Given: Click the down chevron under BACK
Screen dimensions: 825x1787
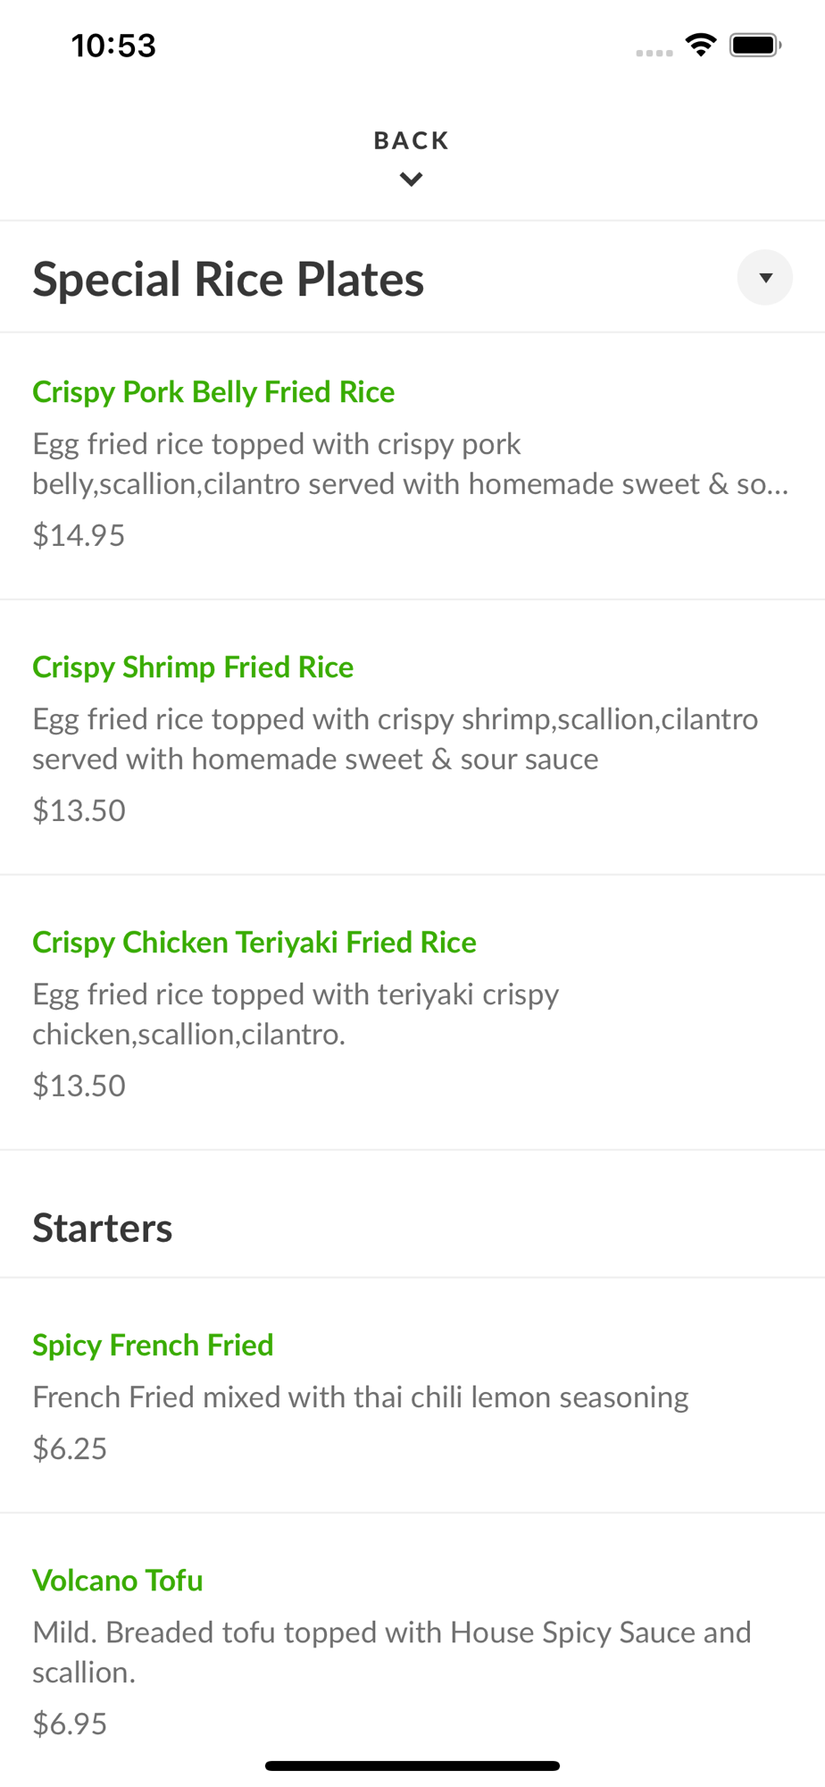Looking at the screenshot, I should 412,180.
